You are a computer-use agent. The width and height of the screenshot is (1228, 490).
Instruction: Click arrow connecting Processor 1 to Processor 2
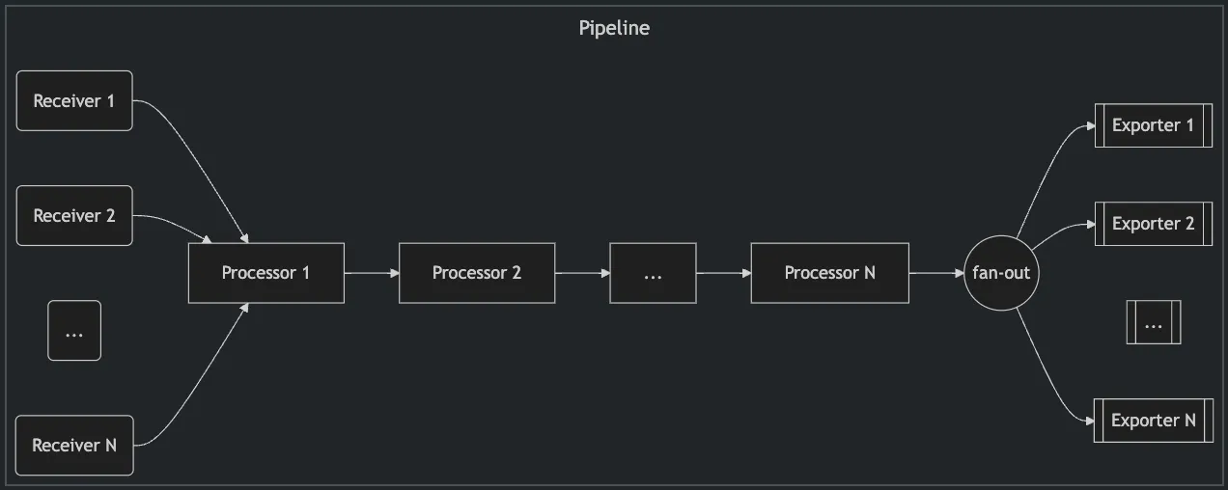tap(371, 273)
